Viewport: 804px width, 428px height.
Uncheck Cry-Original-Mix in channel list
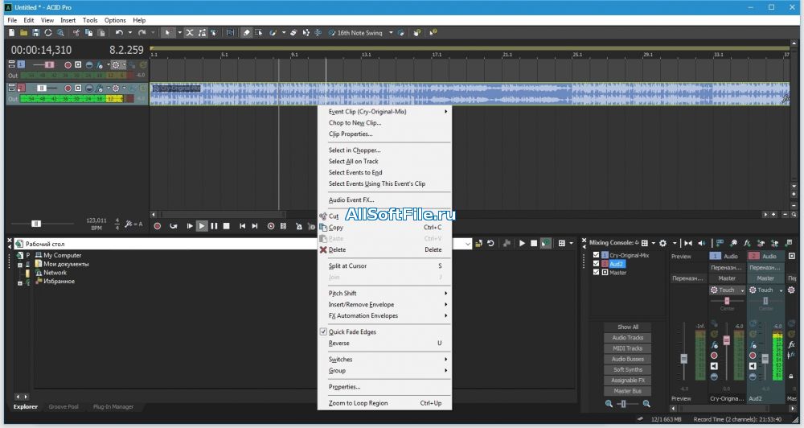pyautogui.click(x=596, y=254)
